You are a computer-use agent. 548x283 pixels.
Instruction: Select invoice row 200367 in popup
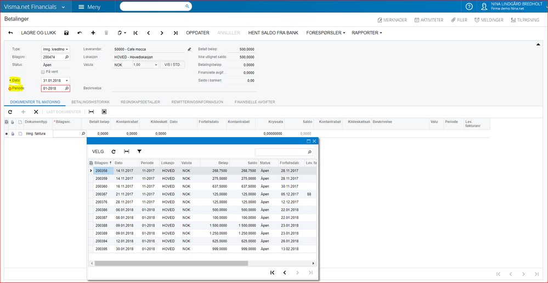(203, 194)
